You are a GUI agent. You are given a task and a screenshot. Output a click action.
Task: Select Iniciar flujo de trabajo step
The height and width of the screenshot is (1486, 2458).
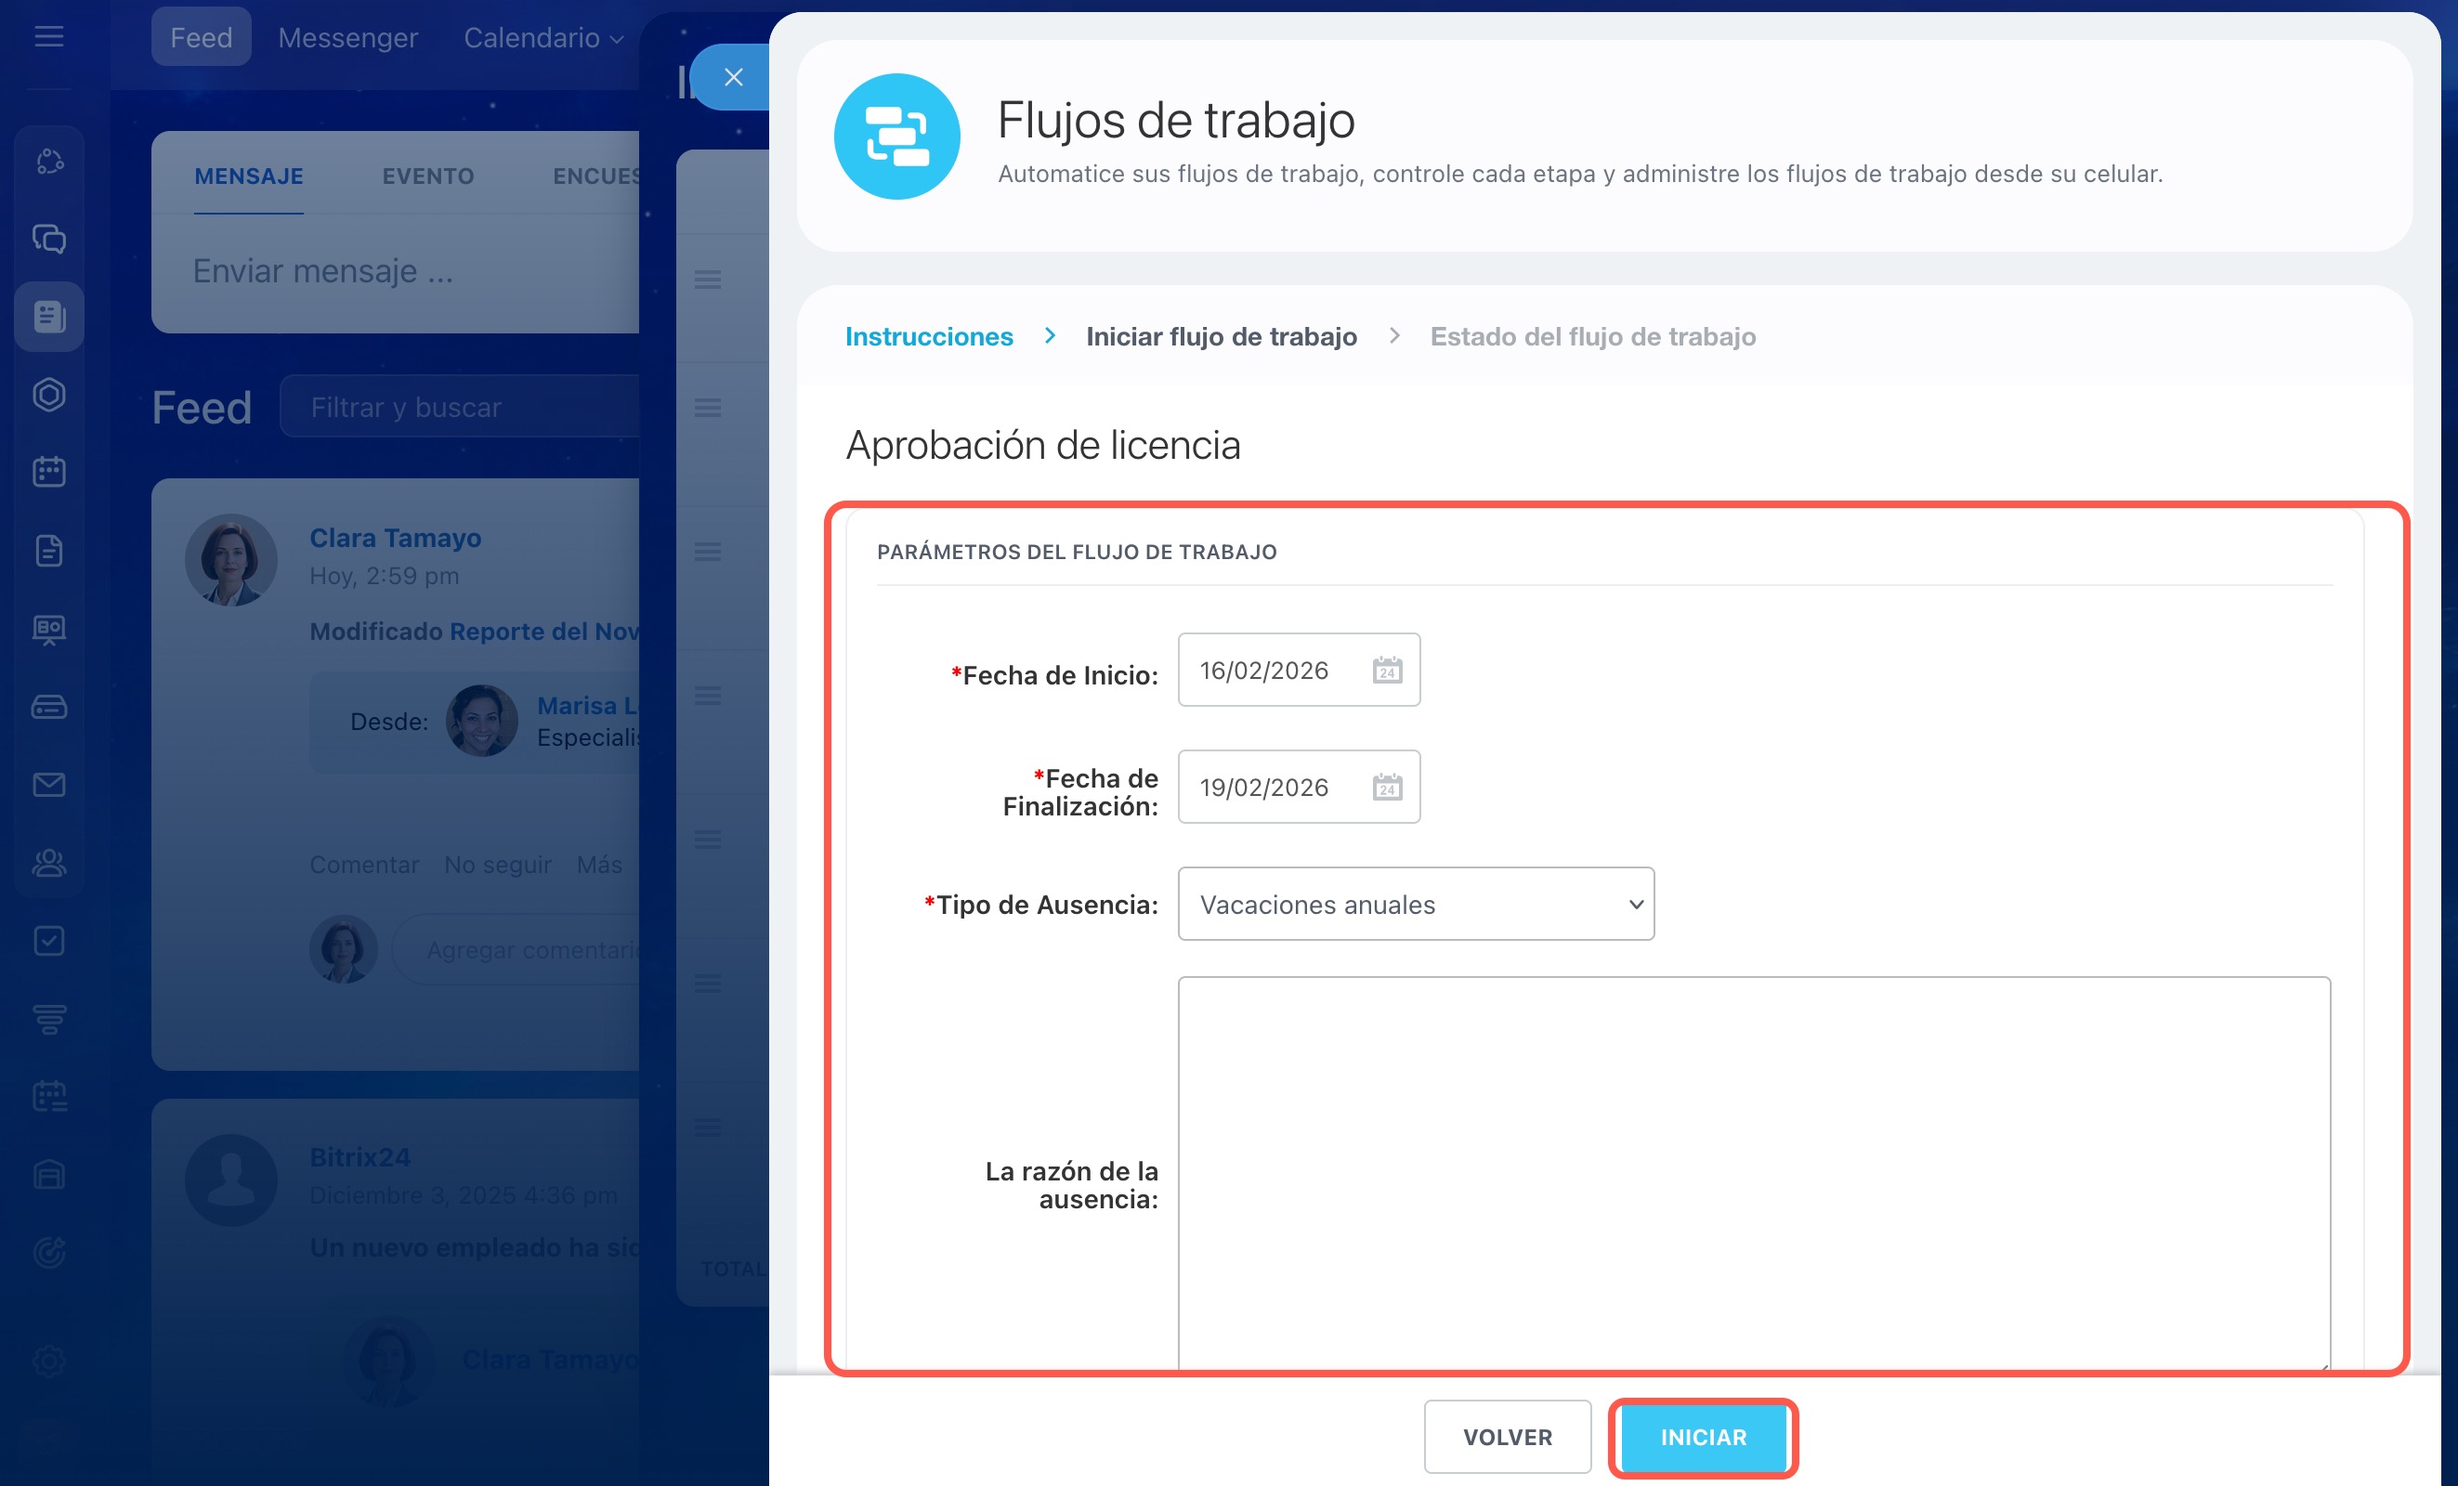(x=1221, y=337)
